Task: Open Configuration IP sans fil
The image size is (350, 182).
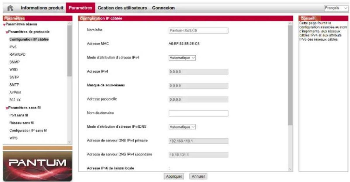Action: pyautogui.click(x=28, y=130)
